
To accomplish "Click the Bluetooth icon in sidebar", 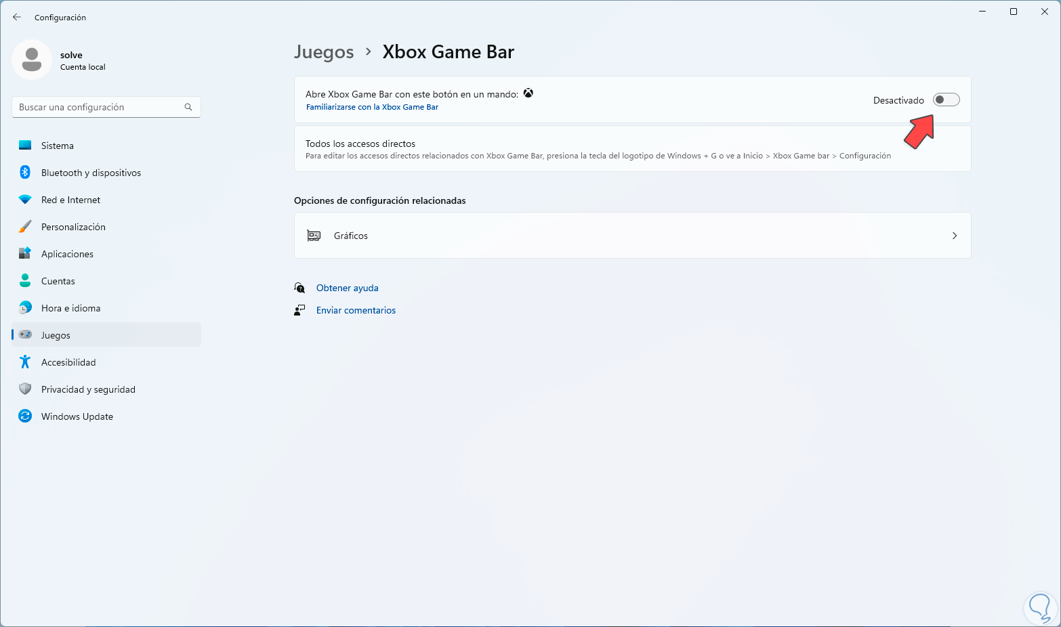I will (x=25, y=173).
